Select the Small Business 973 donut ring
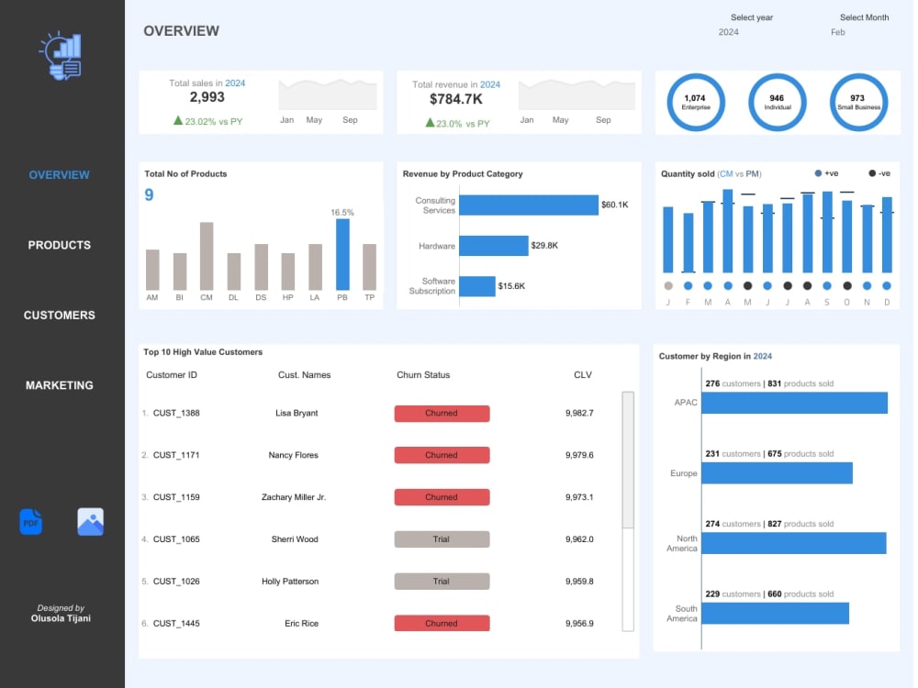The image size is (918, 688). 858,103
